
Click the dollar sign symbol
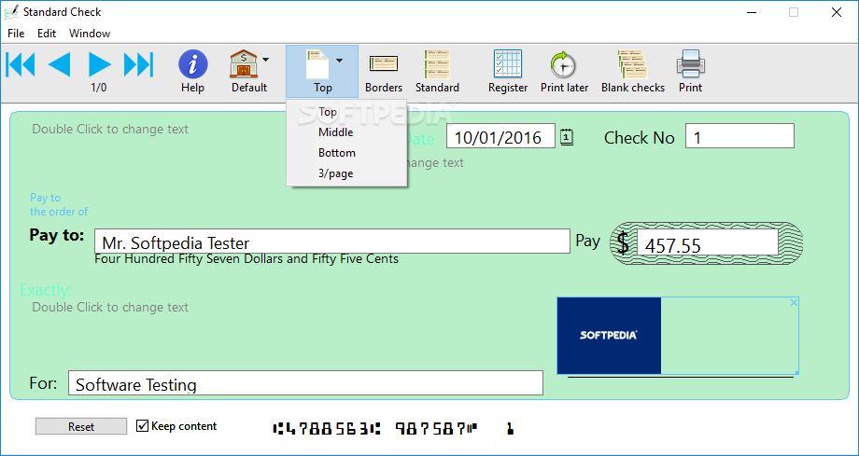pyautogui.click(x=623, y=242)
